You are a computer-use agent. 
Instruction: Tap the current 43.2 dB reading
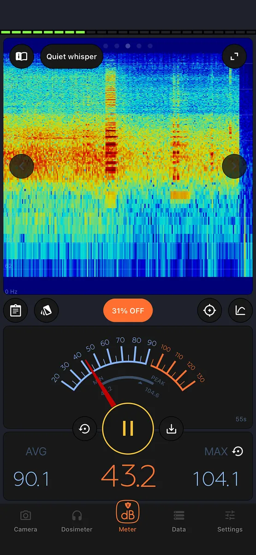128,476
